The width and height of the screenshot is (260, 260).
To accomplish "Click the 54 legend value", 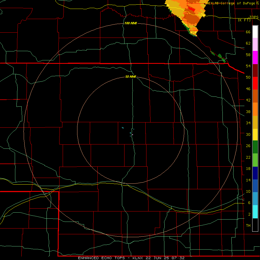I will pos(248,66).
